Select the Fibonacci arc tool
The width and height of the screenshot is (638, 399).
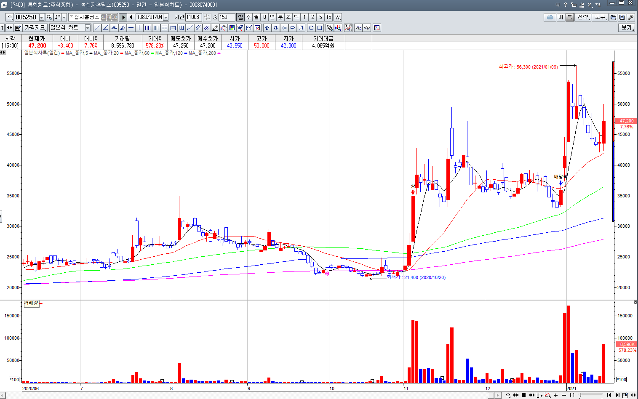click(114, 28)
